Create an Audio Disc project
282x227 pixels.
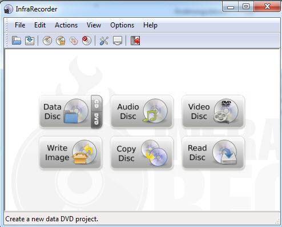tap(142, 111)
